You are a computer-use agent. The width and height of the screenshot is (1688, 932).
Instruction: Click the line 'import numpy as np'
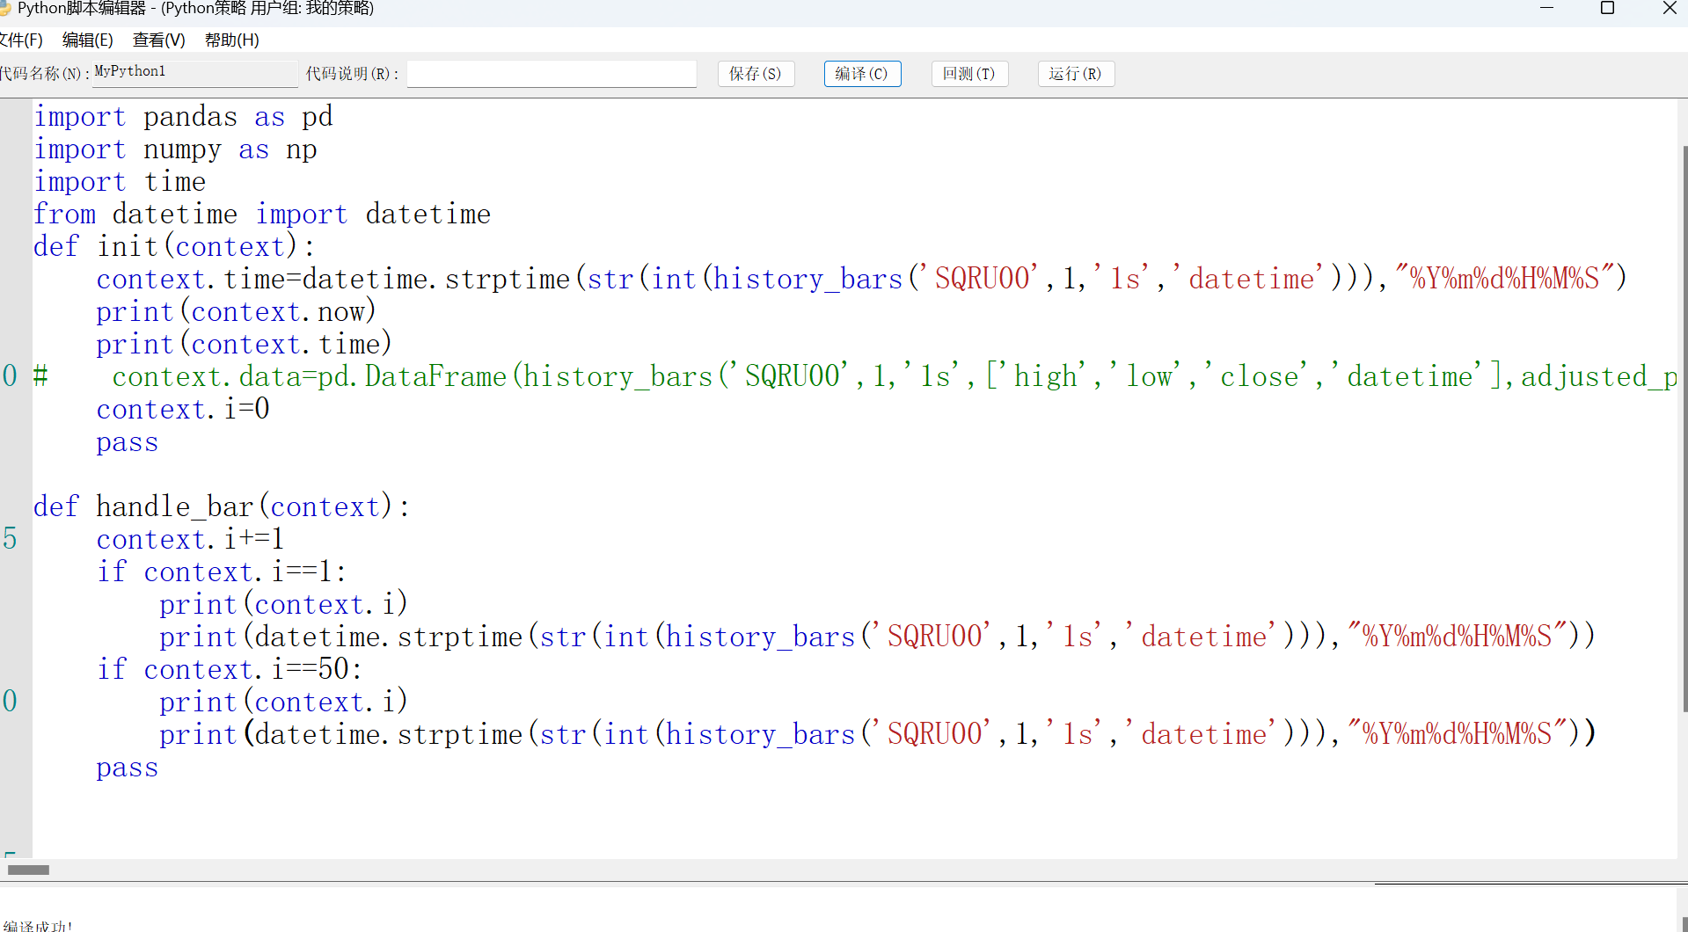[175, 149]
